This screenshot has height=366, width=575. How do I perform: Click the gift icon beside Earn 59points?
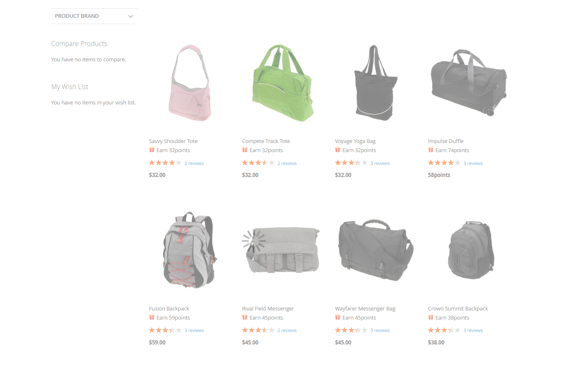click(152, 318)
